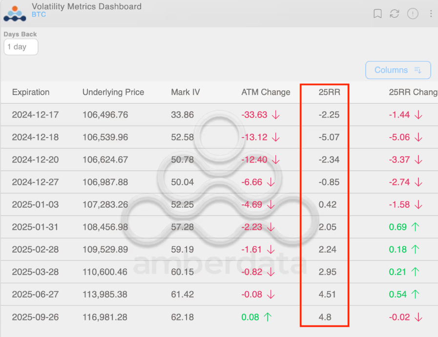438x337 pixels.
Task: Click the down arrow beside -33.63
Action: click(276, 115)
